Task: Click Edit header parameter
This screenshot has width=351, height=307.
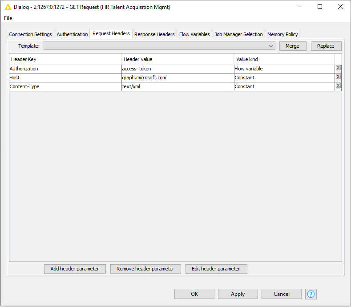Action: [x=216, y=269]
